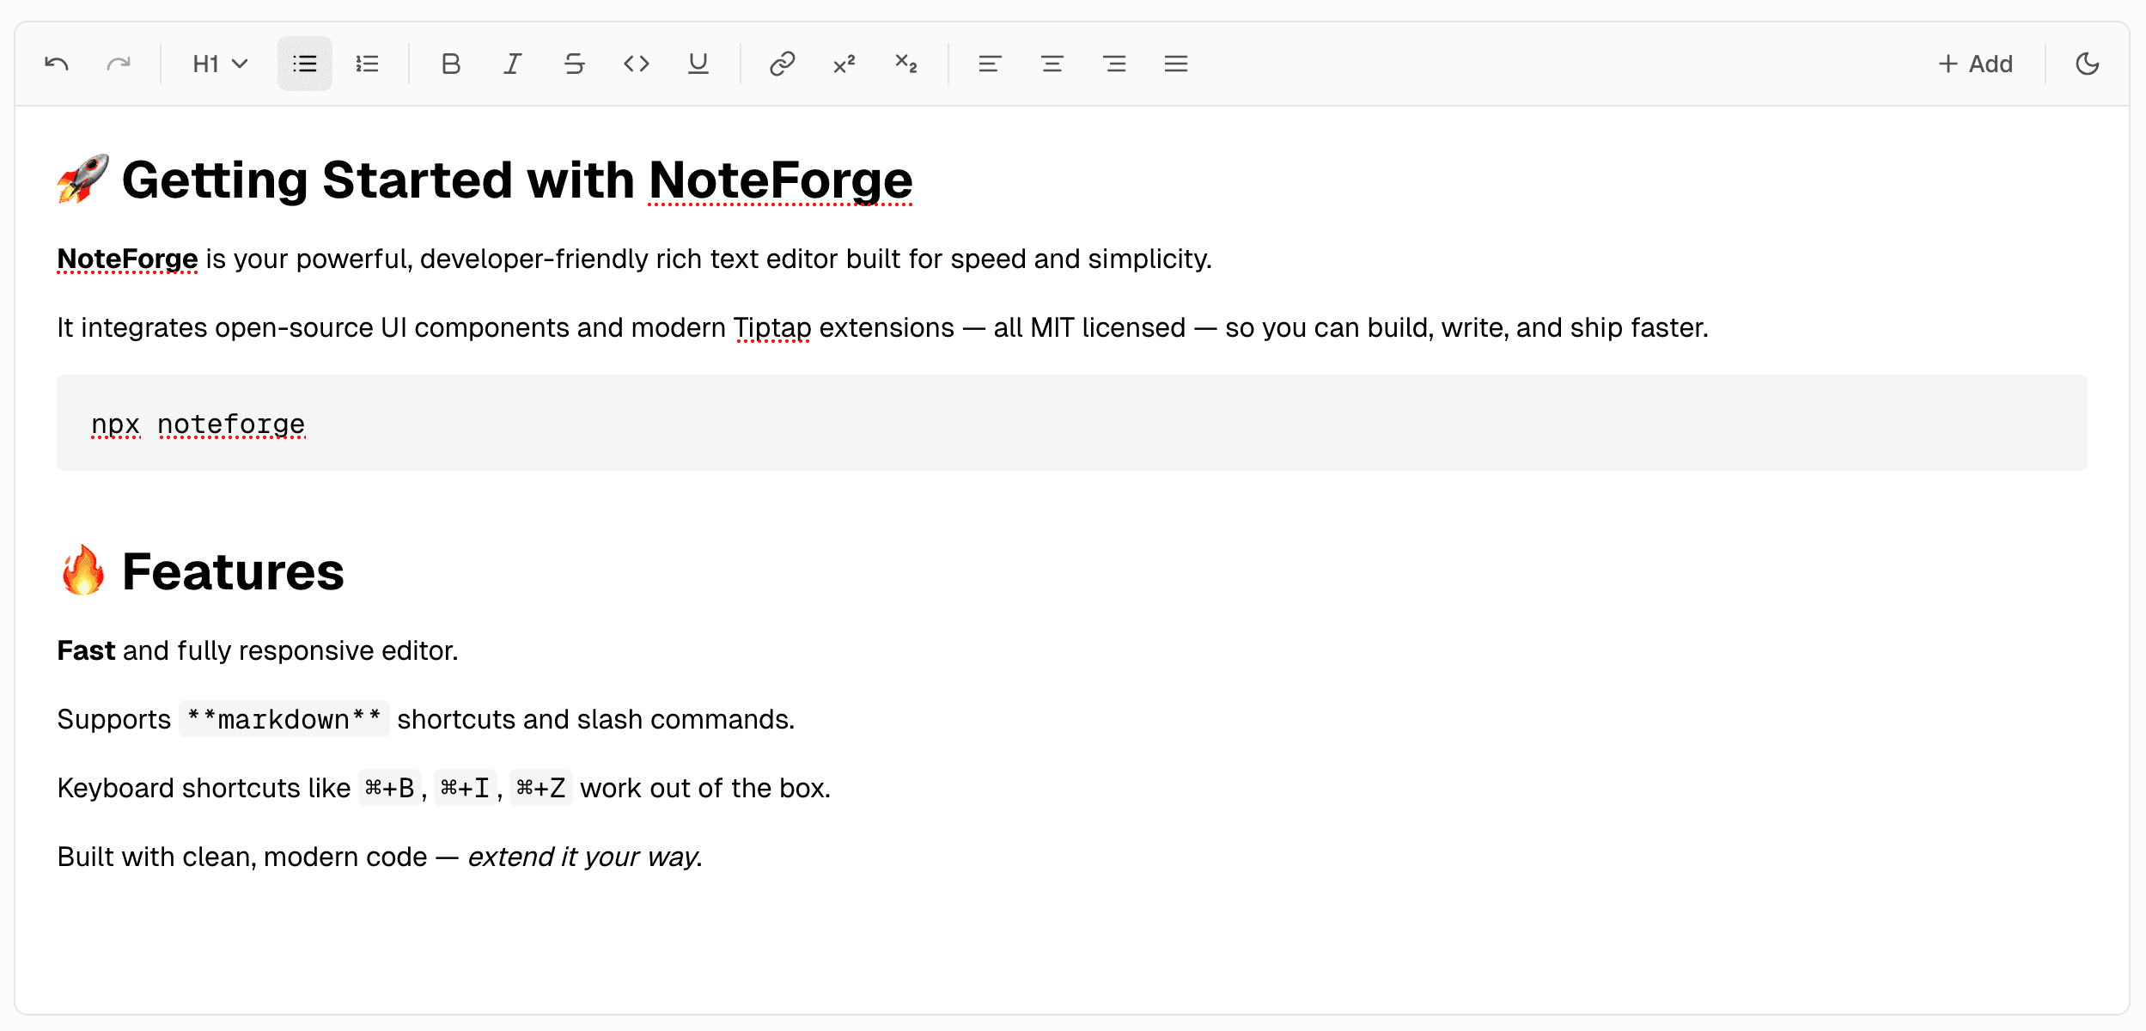Viewport: 2146px width, 1031px height.
Task: Toggle dark mode with moon icon
Action: pyautogui.click(x=2088, y=64)
